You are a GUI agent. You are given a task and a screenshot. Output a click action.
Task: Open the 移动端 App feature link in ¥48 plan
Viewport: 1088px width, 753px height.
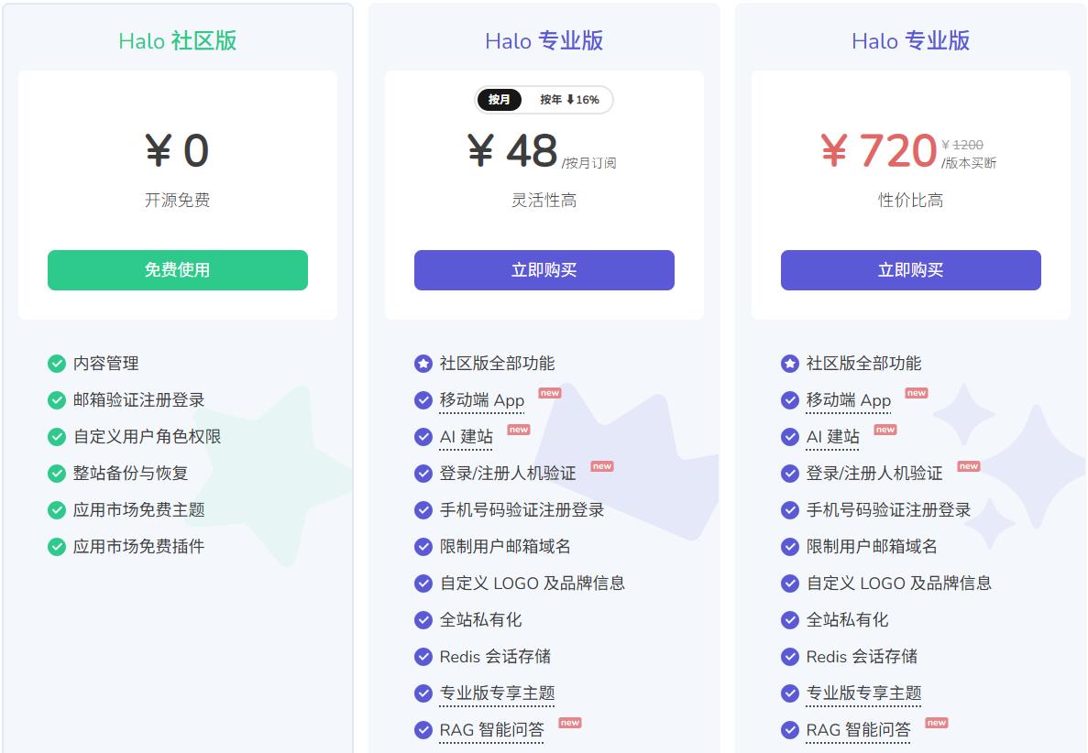[x=482, y=400]
